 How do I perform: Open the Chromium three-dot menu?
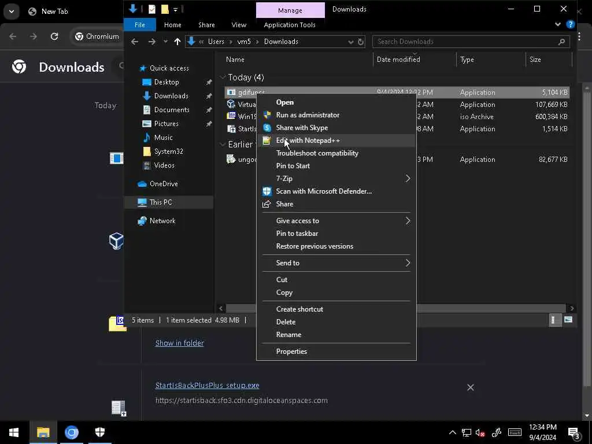tap(579, 36)
